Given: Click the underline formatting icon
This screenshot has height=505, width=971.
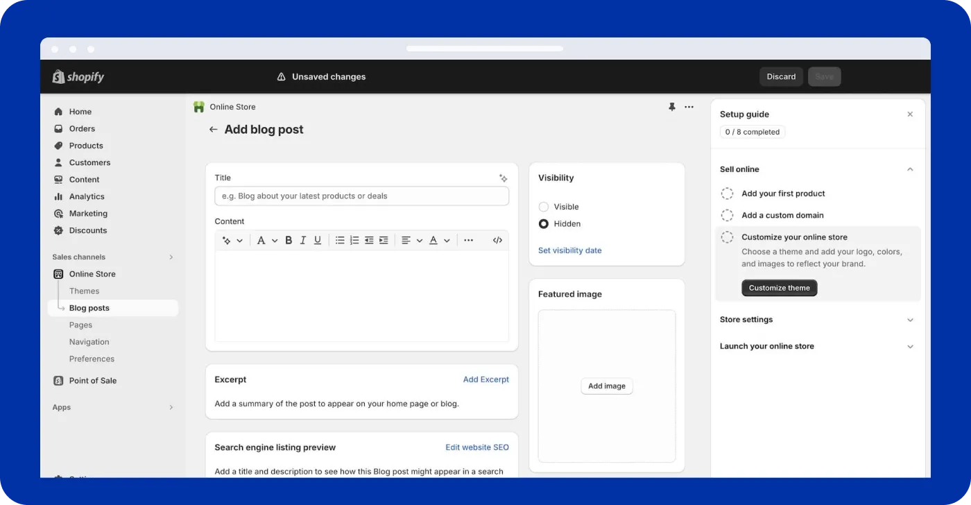Looking at the screenshot, I should [318, 240].
